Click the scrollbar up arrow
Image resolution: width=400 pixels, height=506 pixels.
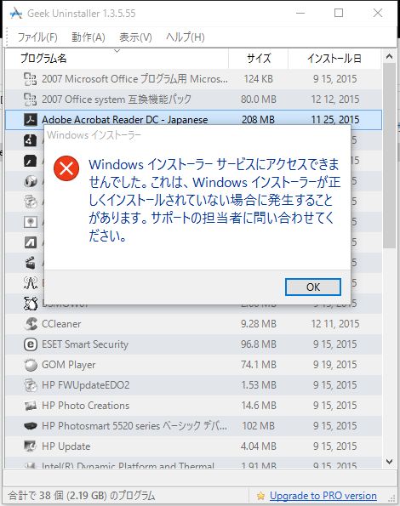pyautogui.click(x=389, y=56)
